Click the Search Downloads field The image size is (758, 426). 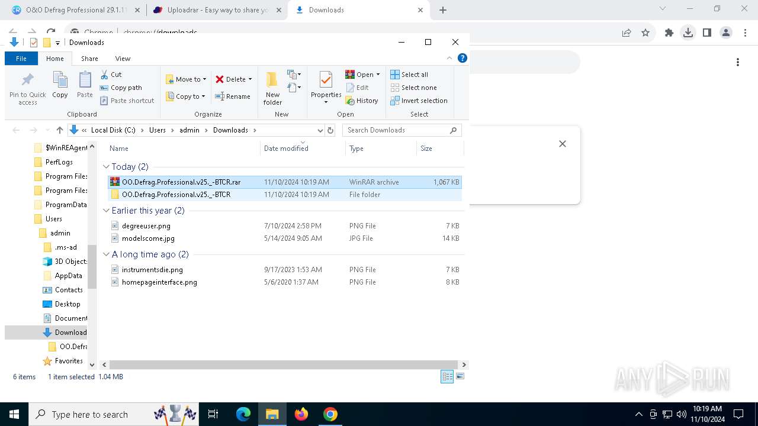click(403, 130)
